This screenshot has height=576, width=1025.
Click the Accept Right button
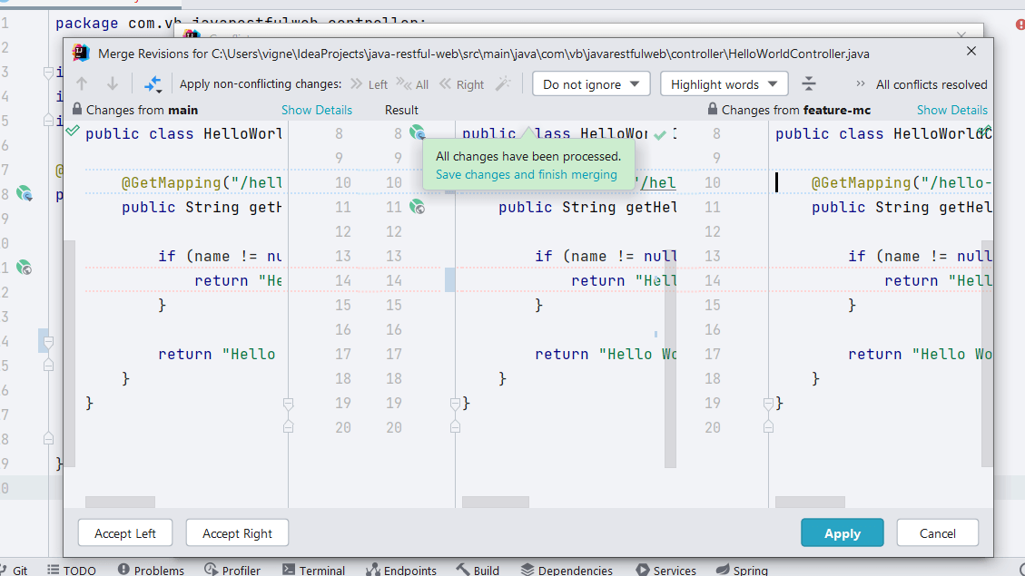click(x=237, y=532)
